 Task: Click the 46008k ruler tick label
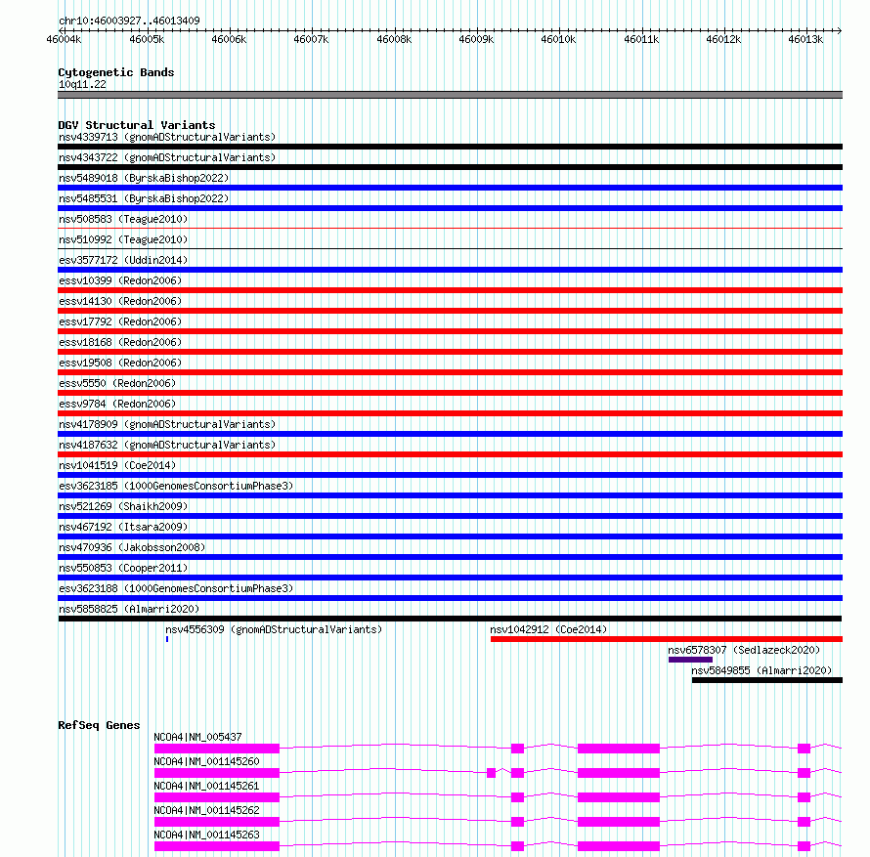pos(394,39)
